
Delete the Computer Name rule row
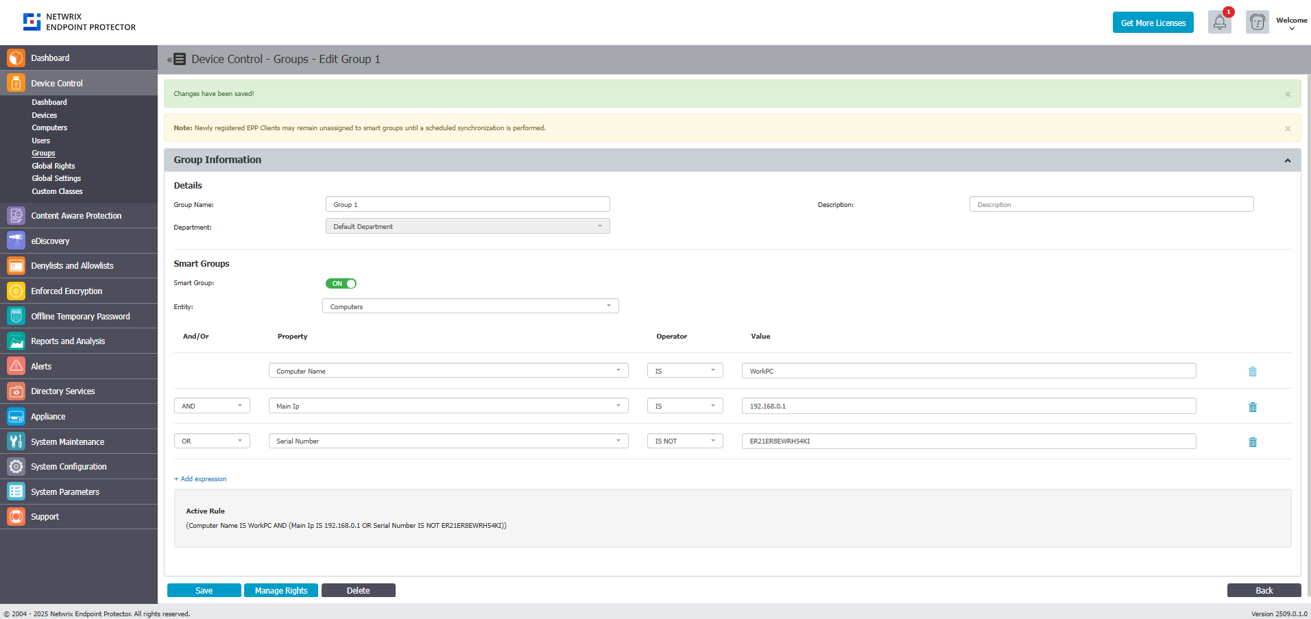[x=1252, y=372]
